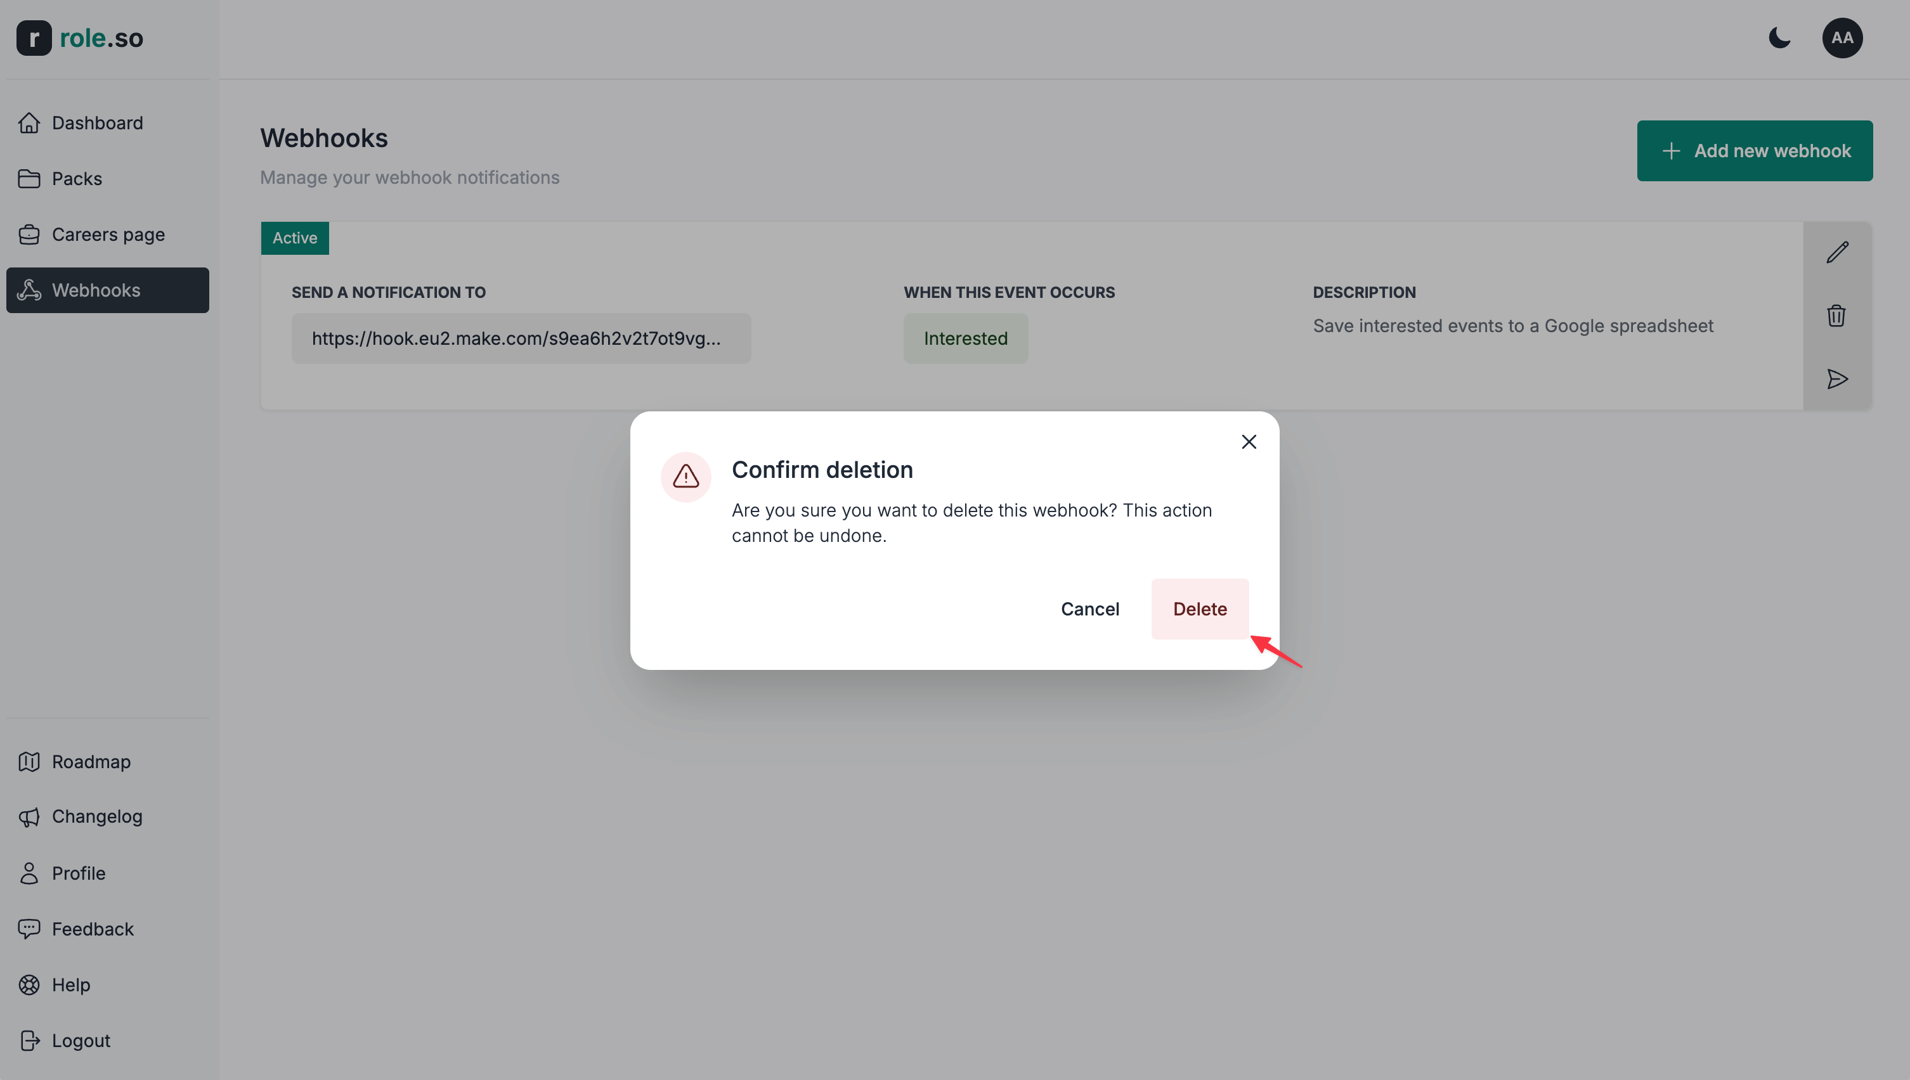The width and height of the screenshot is (1910, 1080).
Task: Open the Roadmap section
Action: point(91,762)
